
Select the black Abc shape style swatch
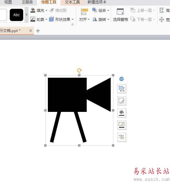[16, 15]
